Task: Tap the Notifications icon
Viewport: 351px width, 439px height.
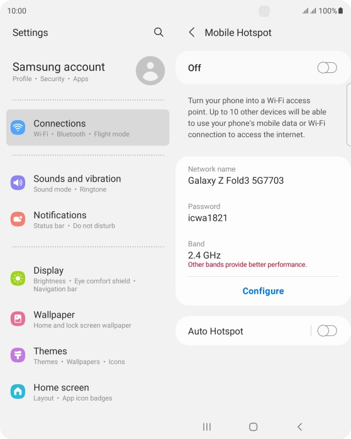Action: (18, 219)
